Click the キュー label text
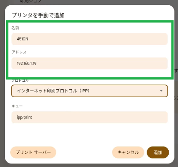 (17, 106)
